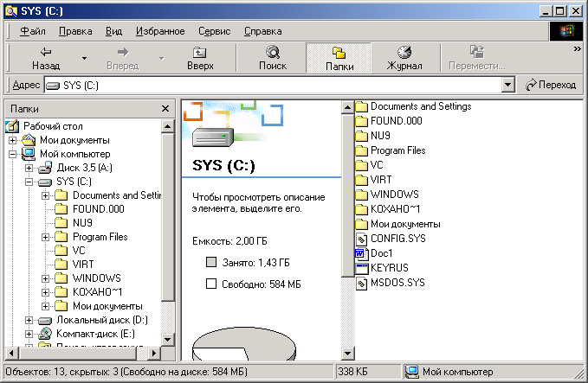The width and height of the screenshot is (588, 383).
Task: Expand Локальный диск (D:) node
Action: tap(29, 321)
